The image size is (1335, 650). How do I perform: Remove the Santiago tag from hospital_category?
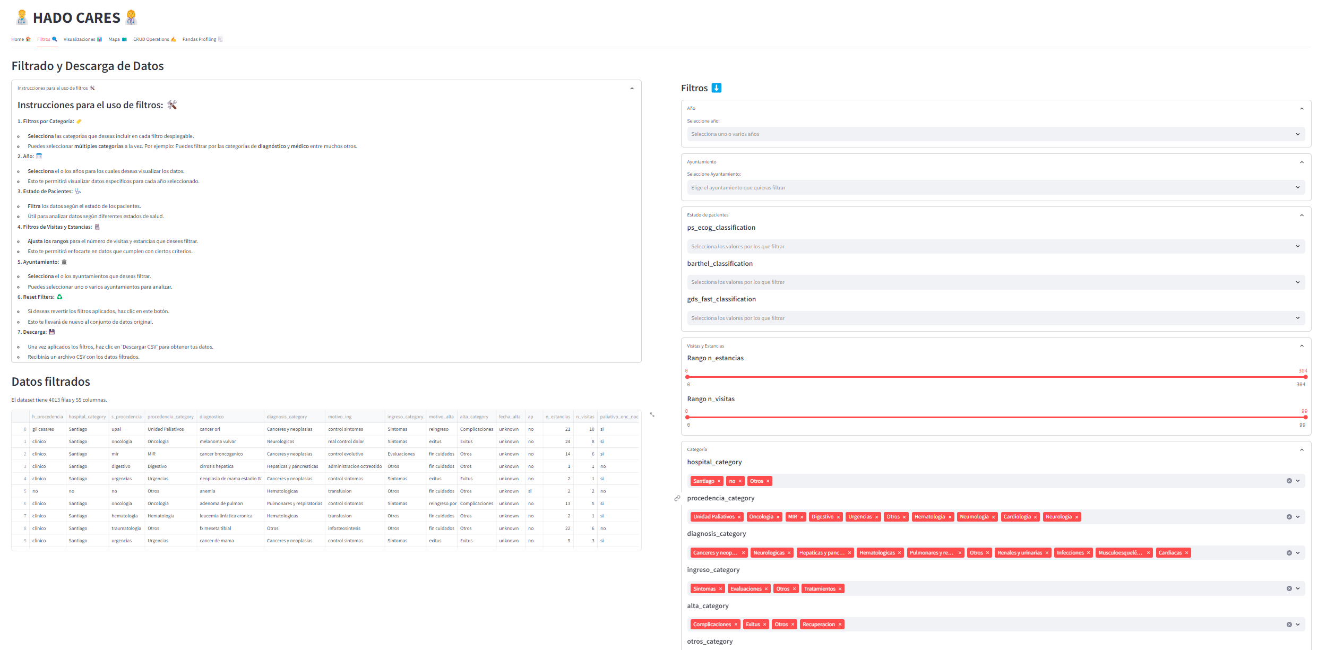pyautogui.click(x=719, y=481)
